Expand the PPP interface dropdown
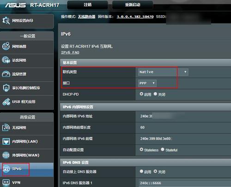The image size is (231, 187). coord(147,83)
